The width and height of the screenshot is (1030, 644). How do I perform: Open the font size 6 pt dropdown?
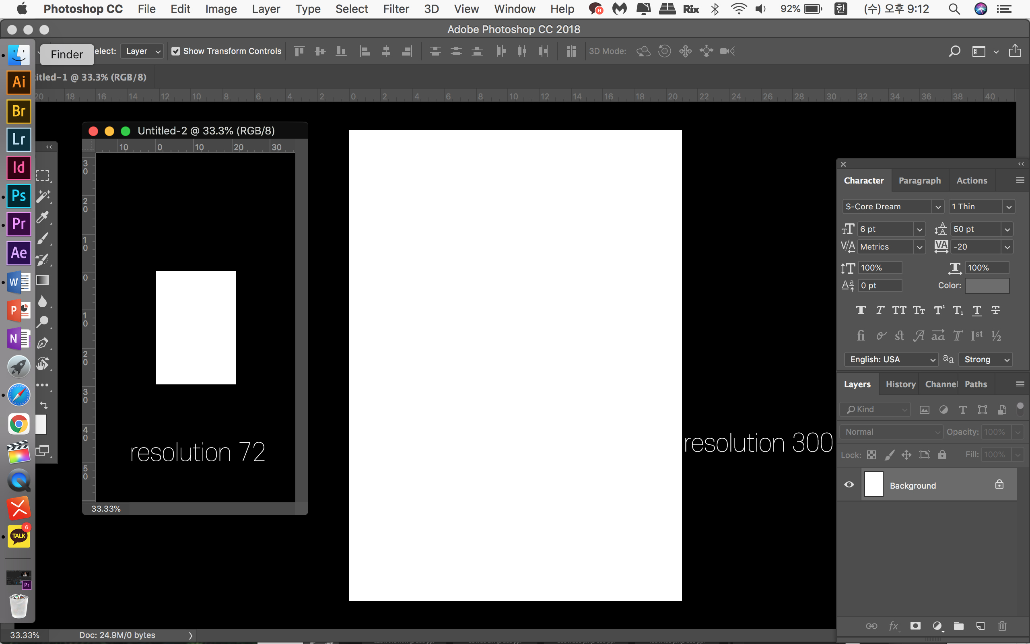pos(919,229)
